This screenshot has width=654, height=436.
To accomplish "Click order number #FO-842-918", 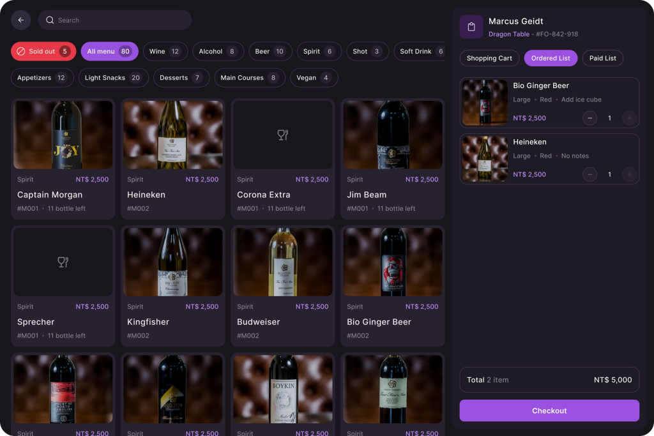I will tap(557, 34).
